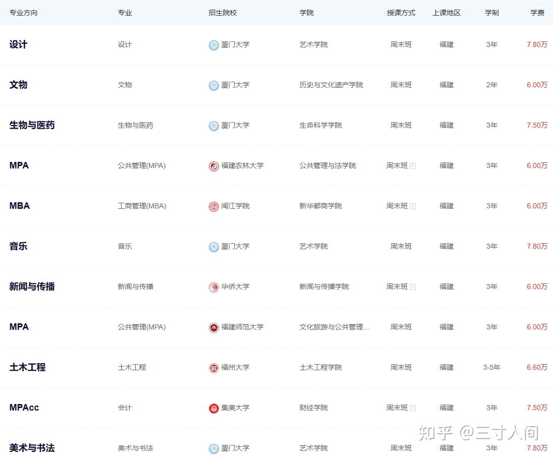Select the 福建农林大学 school name

tap(242, 165)
